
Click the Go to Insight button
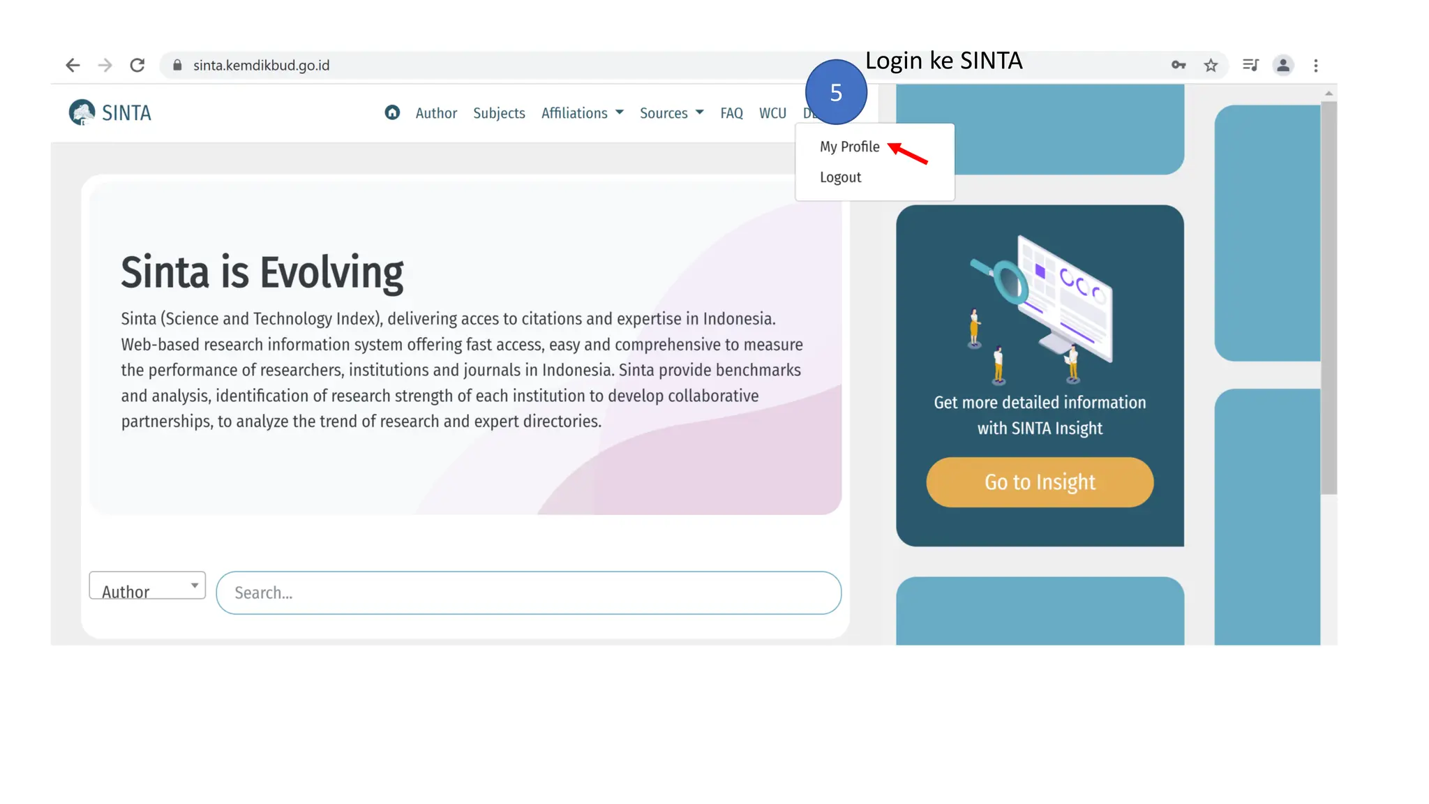click(x=1040, y=482)
